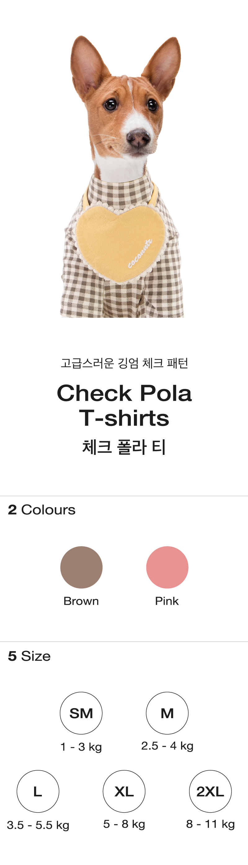This screenshot has width=248, height=865.
Task: Choose the L size circle
Action: (38, 791)
